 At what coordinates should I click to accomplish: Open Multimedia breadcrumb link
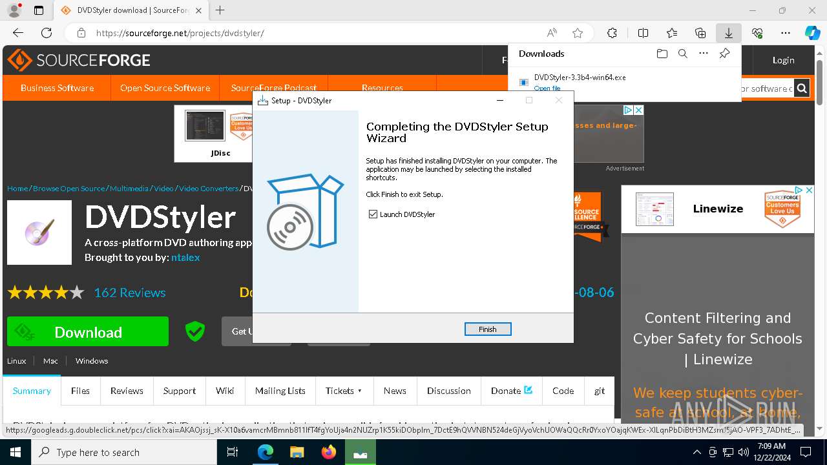click(129, 189)
